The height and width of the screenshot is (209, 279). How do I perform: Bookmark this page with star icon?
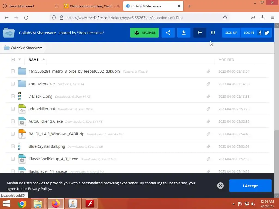[x=225, y=18]
